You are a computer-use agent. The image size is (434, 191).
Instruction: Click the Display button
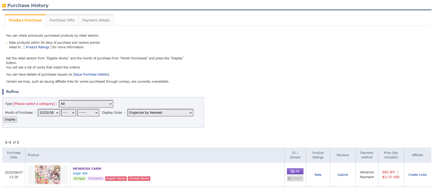(10, 120)
